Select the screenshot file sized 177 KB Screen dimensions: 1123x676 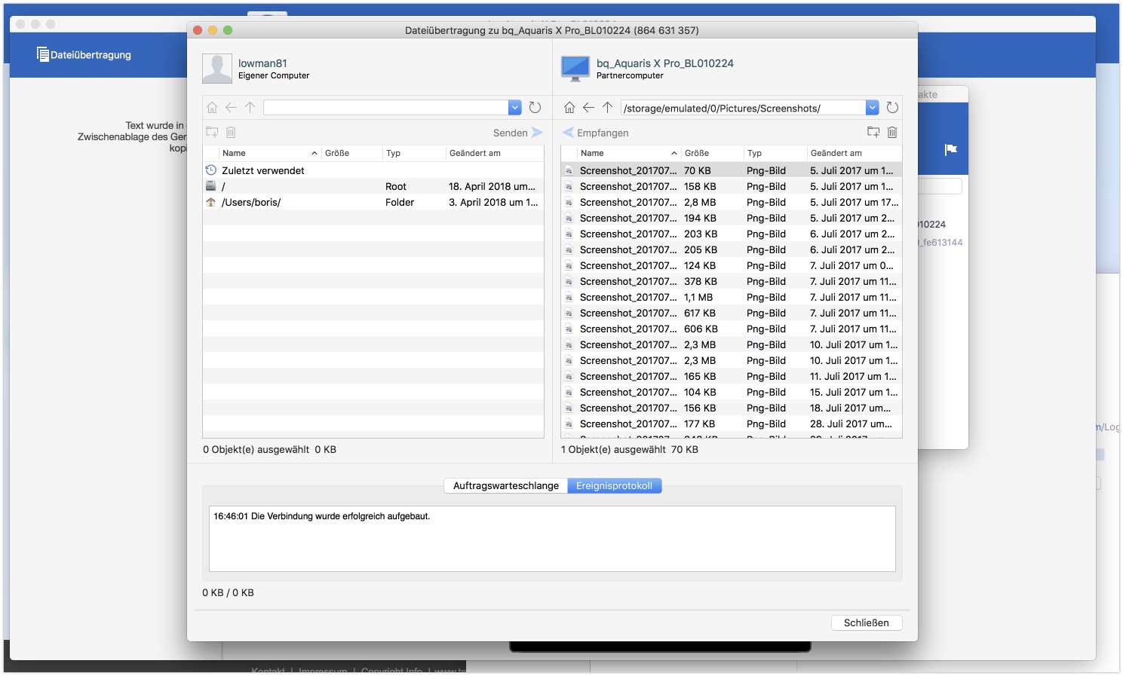click(x=732, y=424)
